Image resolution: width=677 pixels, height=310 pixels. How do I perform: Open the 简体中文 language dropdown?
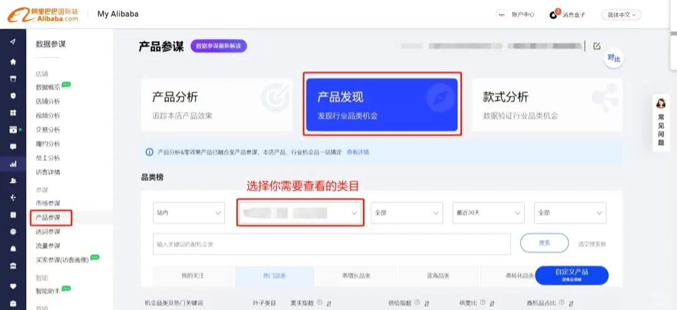click(621, 14)
